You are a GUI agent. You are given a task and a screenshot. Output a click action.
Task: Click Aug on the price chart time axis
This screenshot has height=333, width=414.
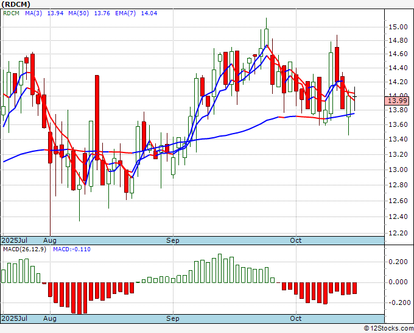(x=50, y=240)
